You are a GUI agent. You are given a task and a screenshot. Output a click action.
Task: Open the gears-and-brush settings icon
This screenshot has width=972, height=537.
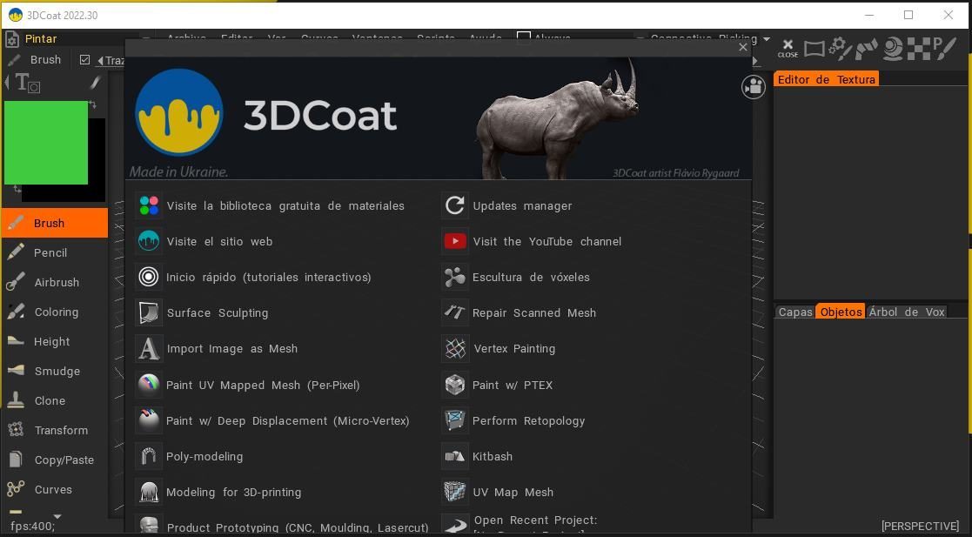pyautogui.click(x=840, y=49)
